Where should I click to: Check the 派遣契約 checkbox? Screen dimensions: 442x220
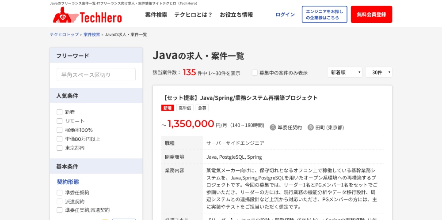click(x=60, y=201)
